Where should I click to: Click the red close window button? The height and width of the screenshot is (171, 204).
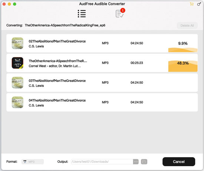pos(4,4)
